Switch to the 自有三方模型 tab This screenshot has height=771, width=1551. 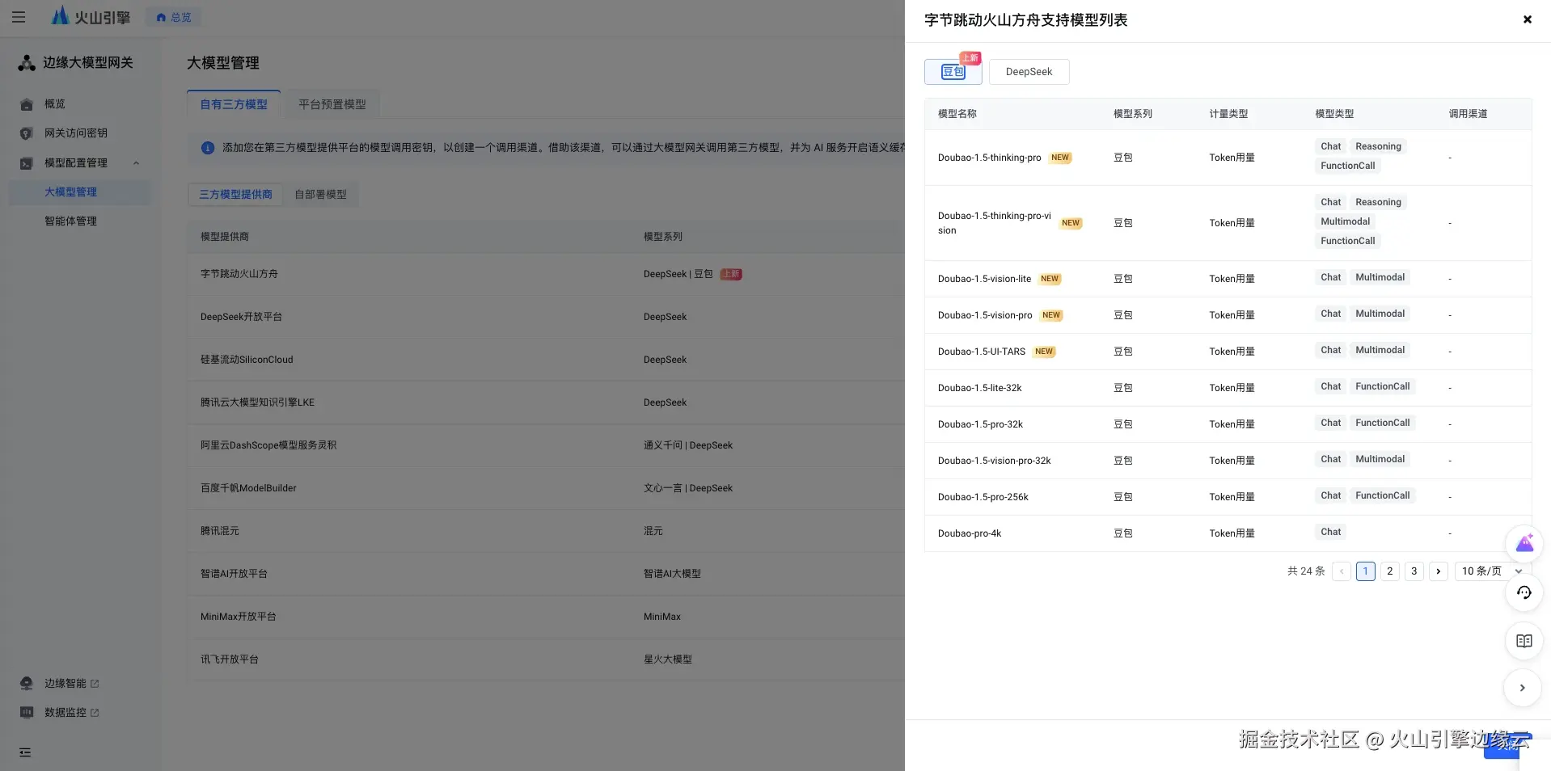234,104
